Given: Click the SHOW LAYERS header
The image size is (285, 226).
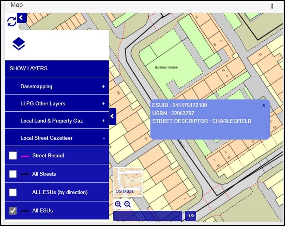Looking at the screenshot, I should pyautogui.click(x=28, y=68).
